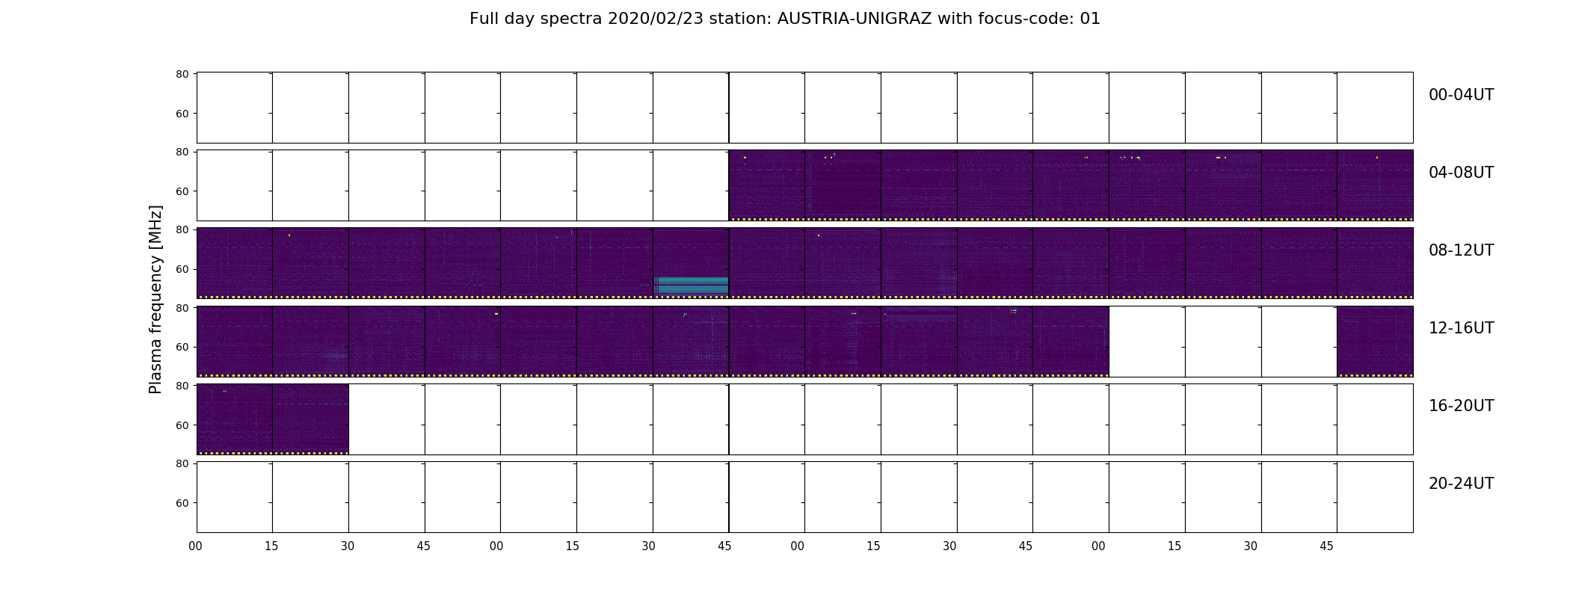Image resolution: width=1570 pixels, height=598 pixels.
Task: Click the 60 MHz tick of the 08-12UT row
Action: (x=182, y=269)
